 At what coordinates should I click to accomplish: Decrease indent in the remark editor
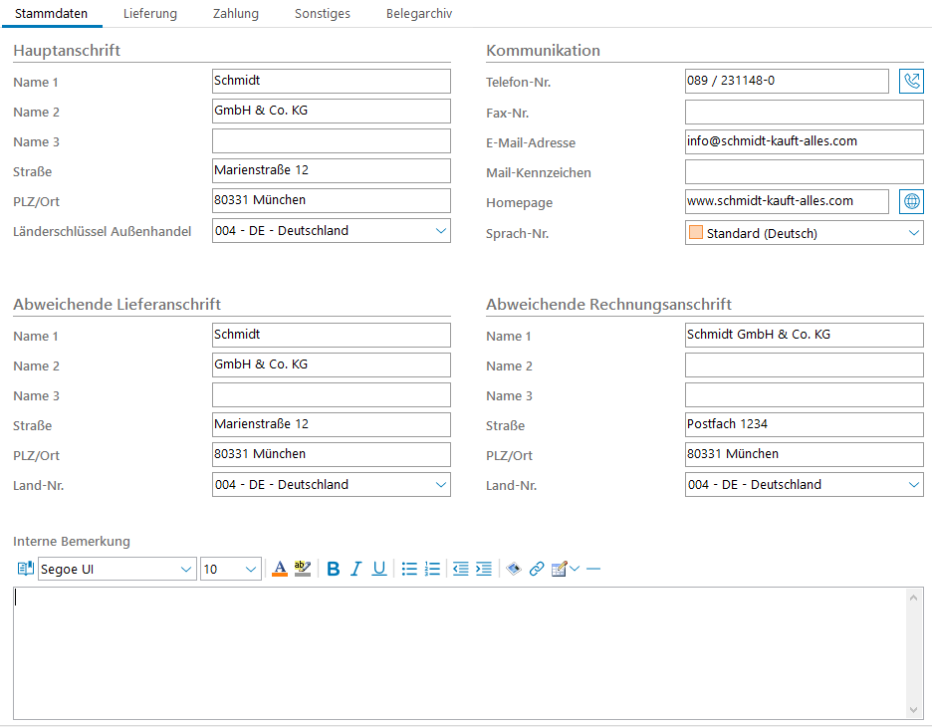click(460, 569)
